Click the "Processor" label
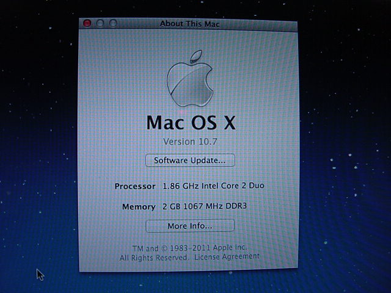The width and height of the screenshot is (391, 293). [135, 186]
